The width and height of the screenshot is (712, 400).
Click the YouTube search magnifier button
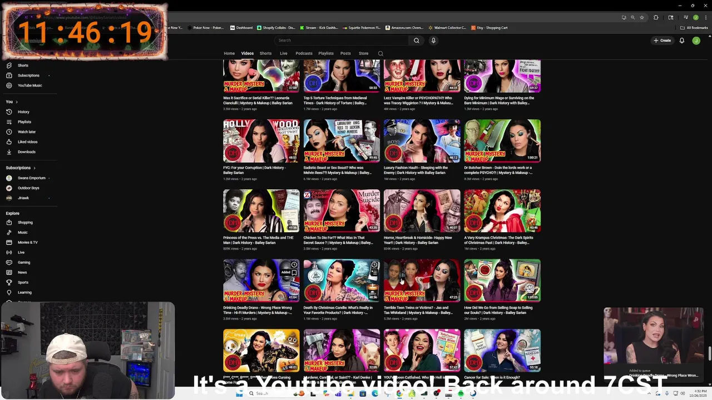(416, 41)
